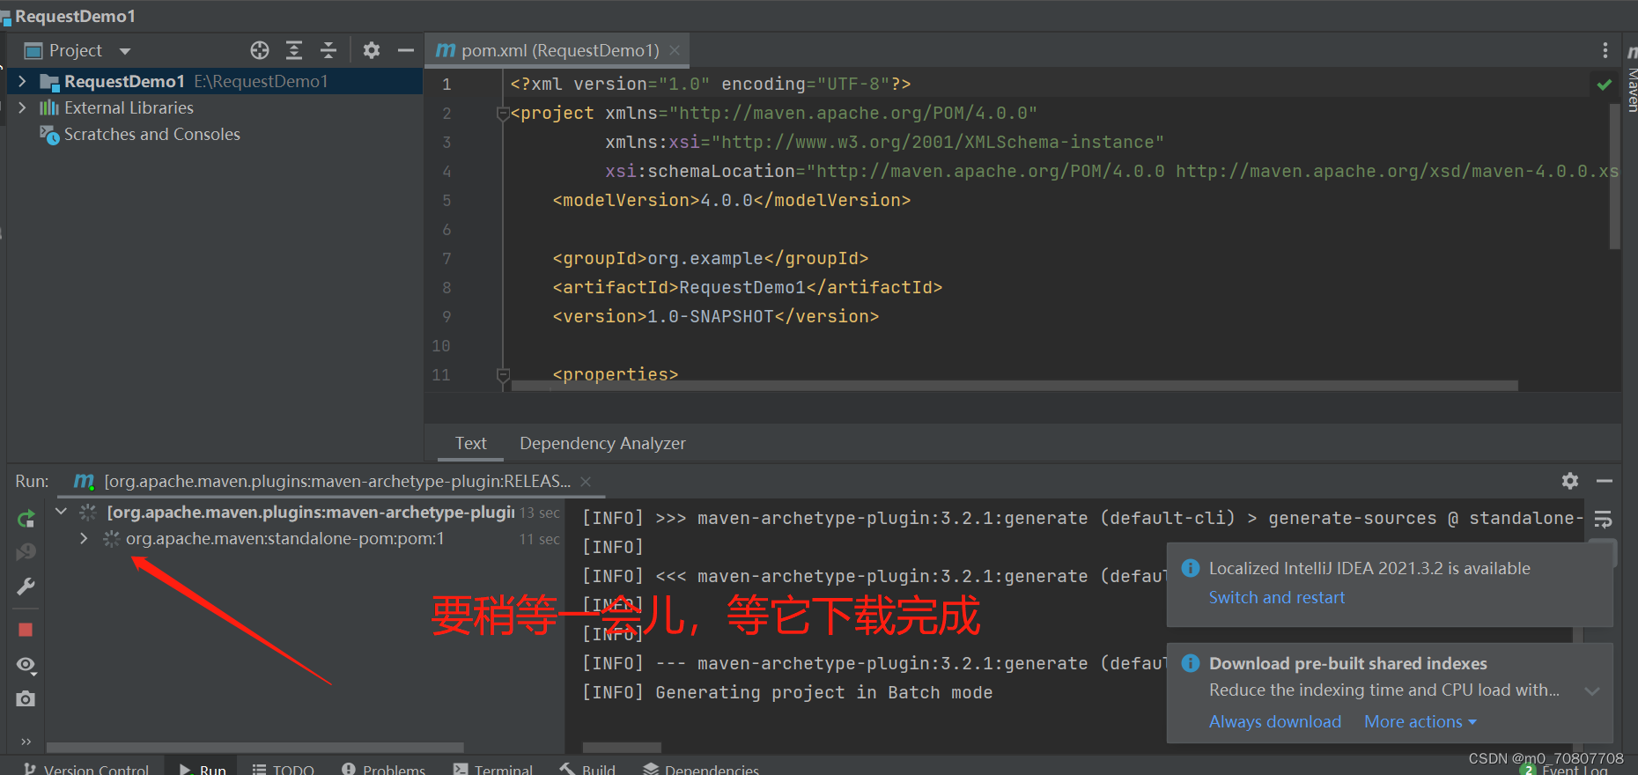Viewport: 1638px width, 775px height.
Task: Show more Run toolbar actions chevrons
Action: point(26,742)
